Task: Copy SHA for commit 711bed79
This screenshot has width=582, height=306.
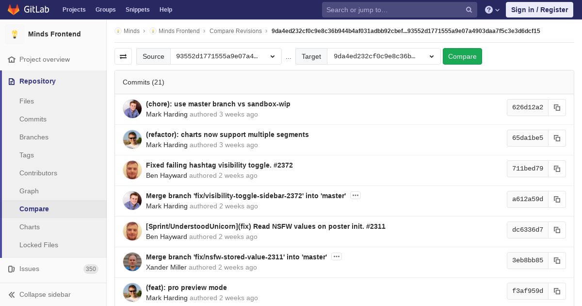Action: click(x=557, y=169)
